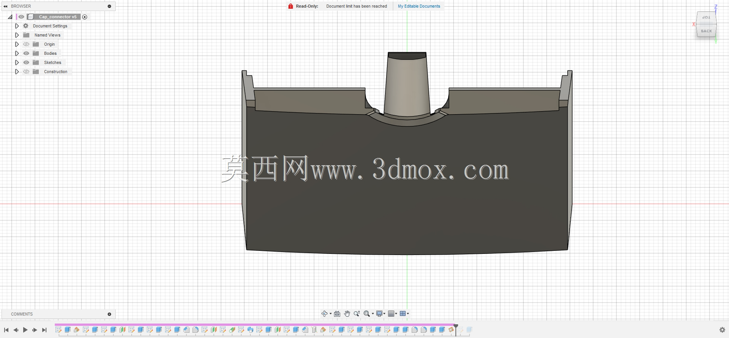Activate the Cap_connector v5 component radio button

click(x=84, y=17)
